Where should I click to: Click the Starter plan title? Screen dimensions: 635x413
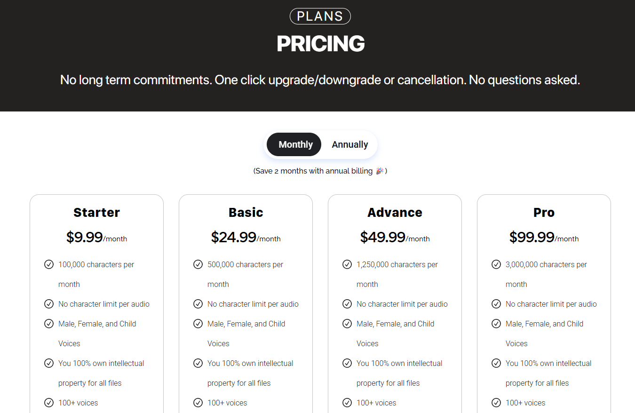[x=96, y=213]
